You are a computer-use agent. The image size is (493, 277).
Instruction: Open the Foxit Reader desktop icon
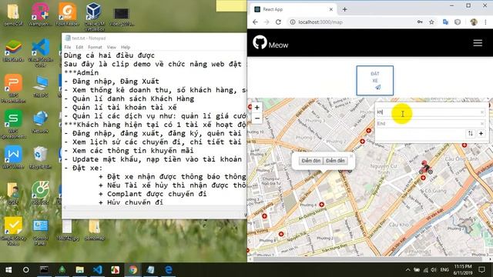click(x=67, y=15)
